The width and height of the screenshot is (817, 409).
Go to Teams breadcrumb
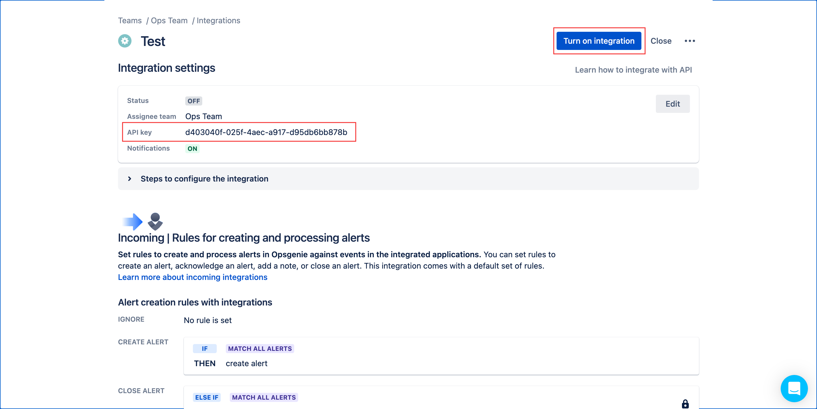[130, 21]
